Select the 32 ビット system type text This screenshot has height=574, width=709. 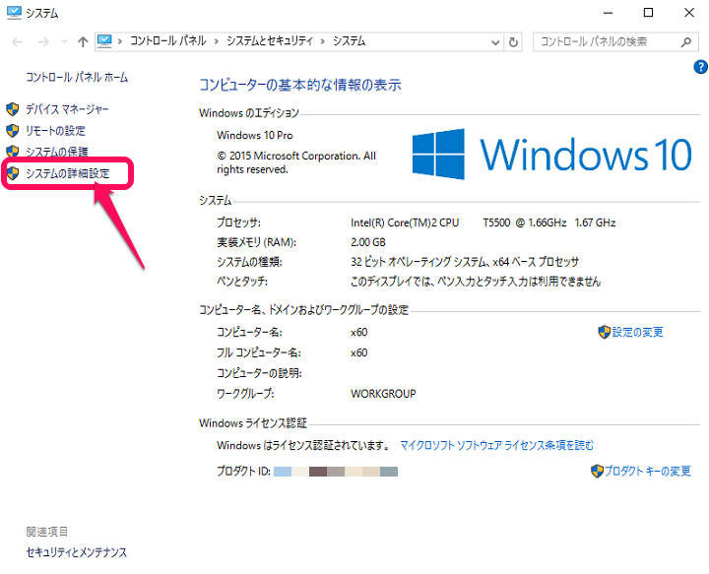465,262
